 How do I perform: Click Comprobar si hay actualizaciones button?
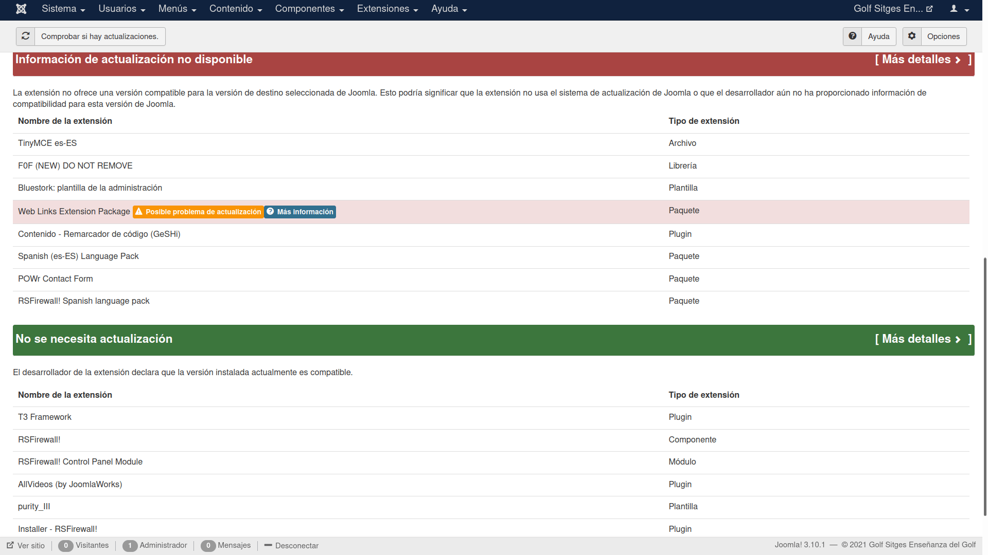91,36
